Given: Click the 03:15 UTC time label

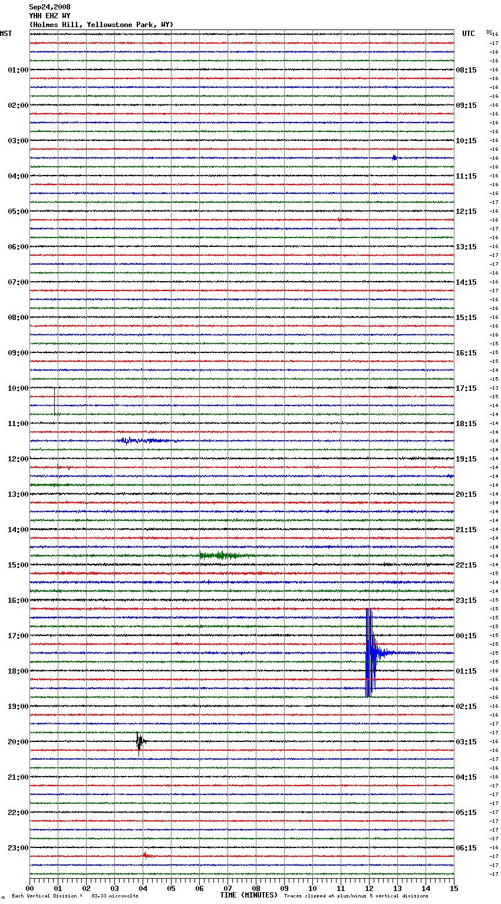Looking at the screenshot, I should [466, 742].
